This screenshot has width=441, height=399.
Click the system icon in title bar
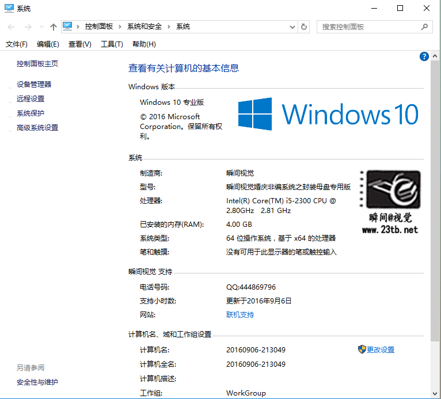coord(9,8)
